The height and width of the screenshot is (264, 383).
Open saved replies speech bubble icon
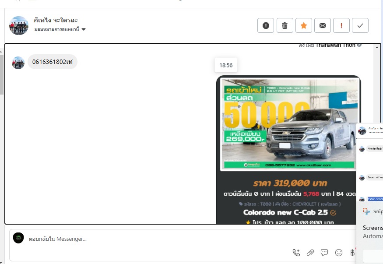[x=324, y=253]
